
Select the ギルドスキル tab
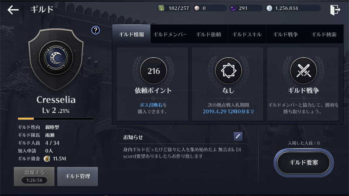[247, 34]
